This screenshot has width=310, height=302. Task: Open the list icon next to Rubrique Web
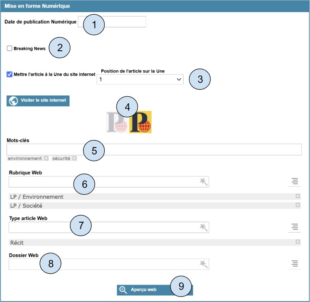click(294, 182)
